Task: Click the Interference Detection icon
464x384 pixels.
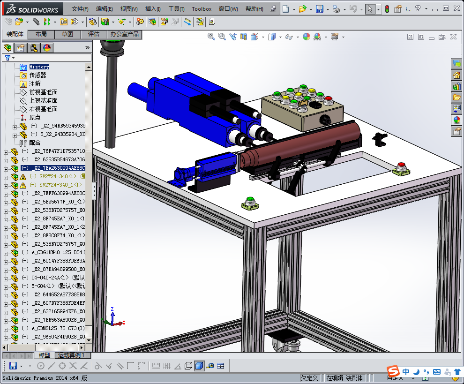Action: pos(200,22)
